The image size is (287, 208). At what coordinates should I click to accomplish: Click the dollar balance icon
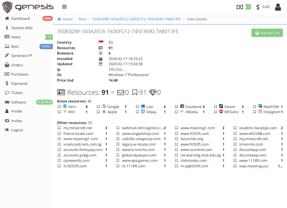(258, 7)
